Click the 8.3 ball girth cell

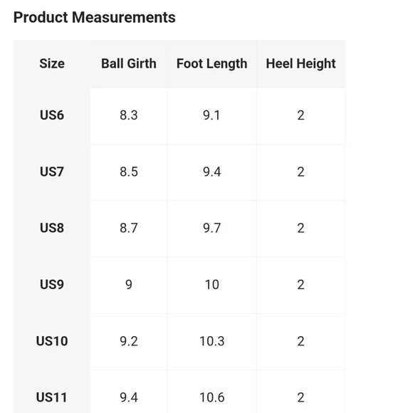pos(129,115)
